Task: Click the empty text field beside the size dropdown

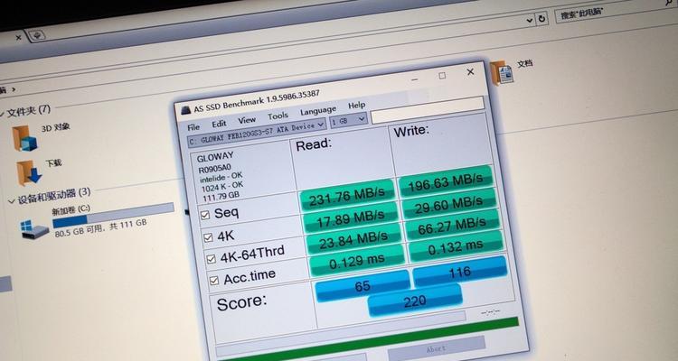Action: 428,110
